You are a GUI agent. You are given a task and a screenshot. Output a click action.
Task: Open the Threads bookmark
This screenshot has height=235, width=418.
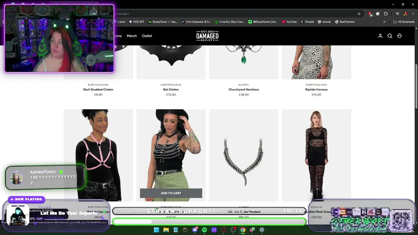click(307, 22)
